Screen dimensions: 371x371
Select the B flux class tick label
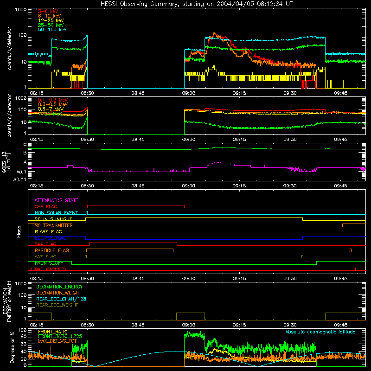pos(25,153)
